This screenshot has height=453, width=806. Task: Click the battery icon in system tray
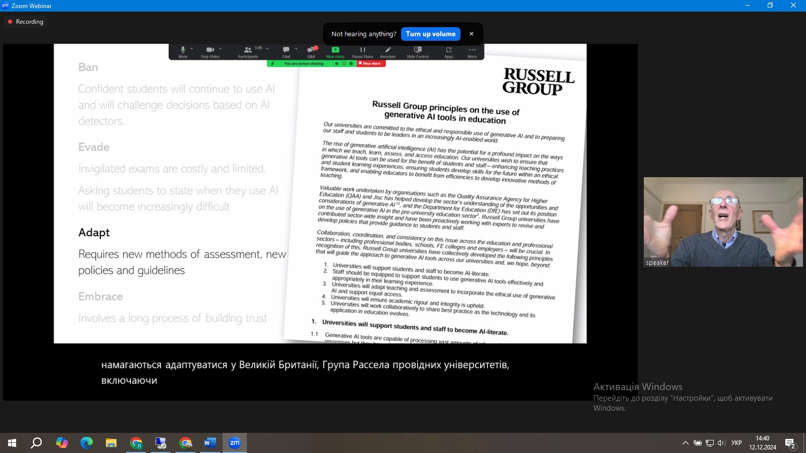[698, 443]
